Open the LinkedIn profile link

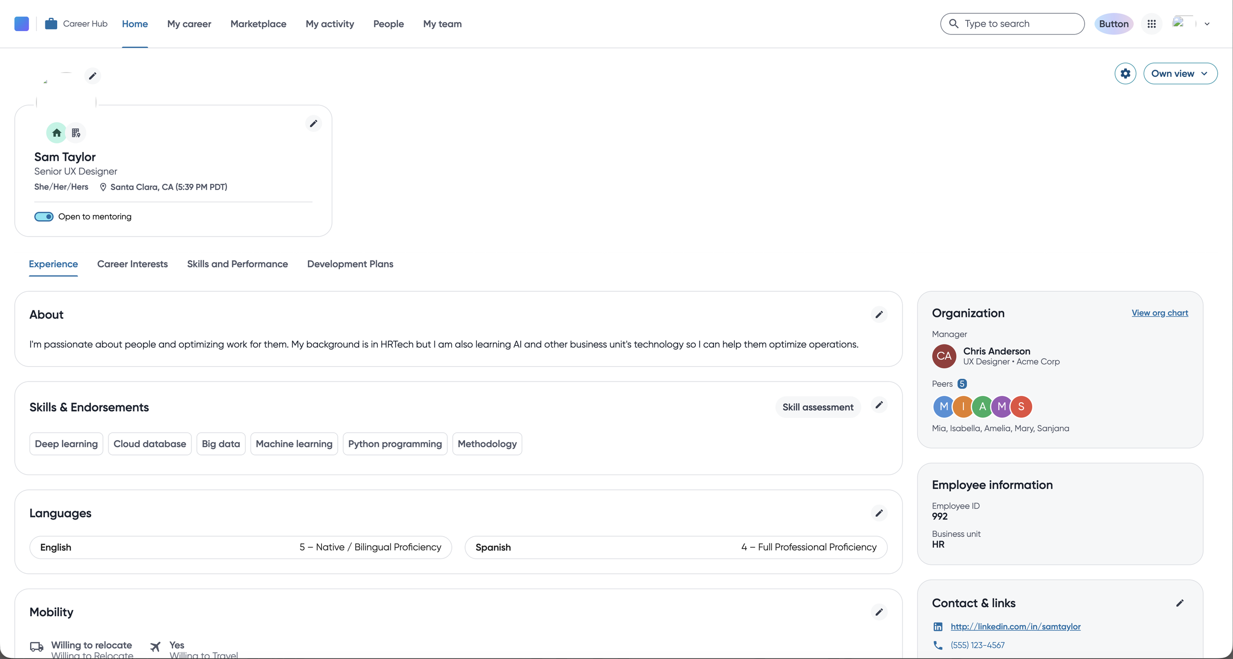(x=1015, y=626)
